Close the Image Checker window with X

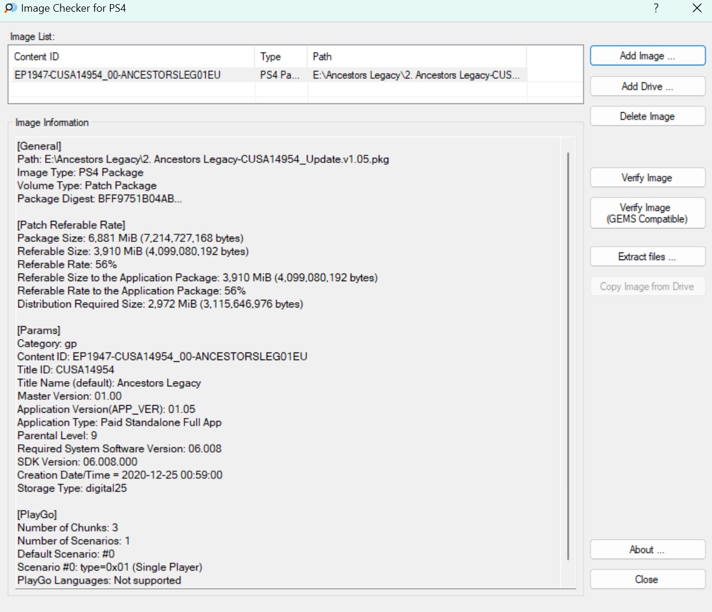click(697, 8)
